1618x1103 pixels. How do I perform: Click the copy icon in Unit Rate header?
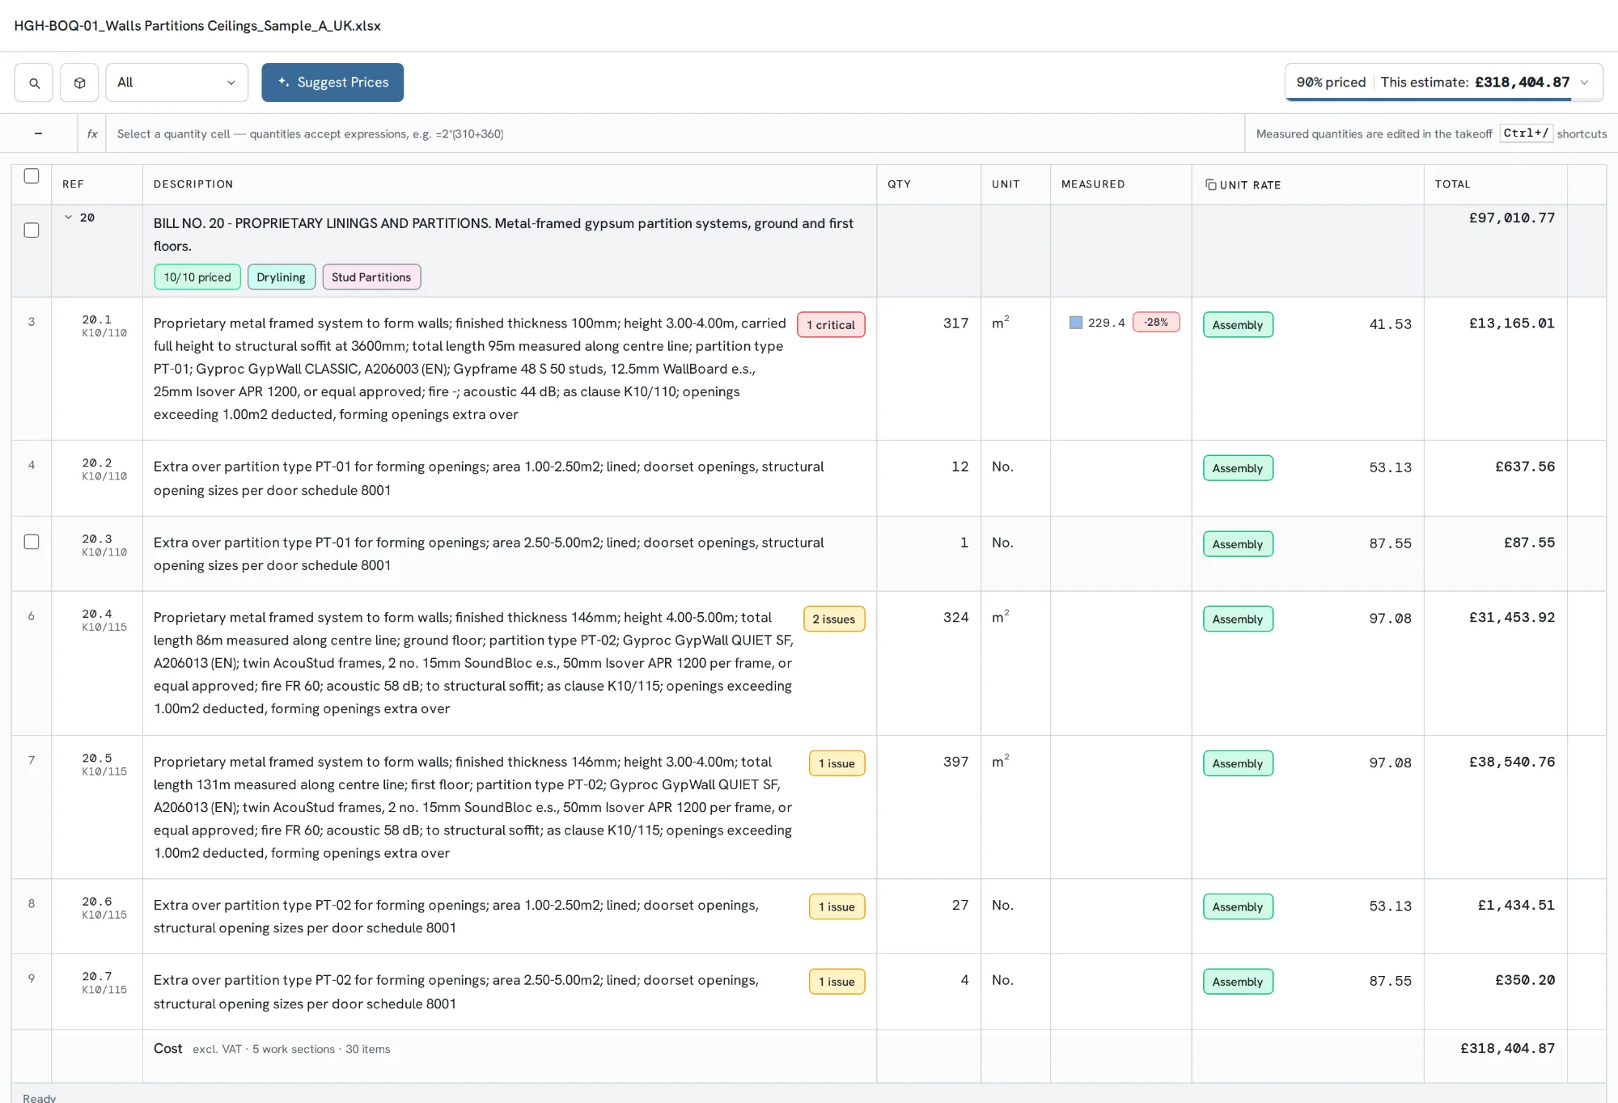click(1210, 184)
